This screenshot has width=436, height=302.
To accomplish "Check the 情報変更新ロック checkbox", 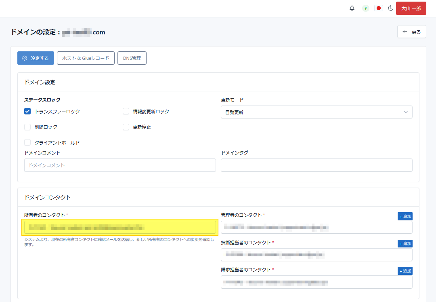I will point(126,112).
